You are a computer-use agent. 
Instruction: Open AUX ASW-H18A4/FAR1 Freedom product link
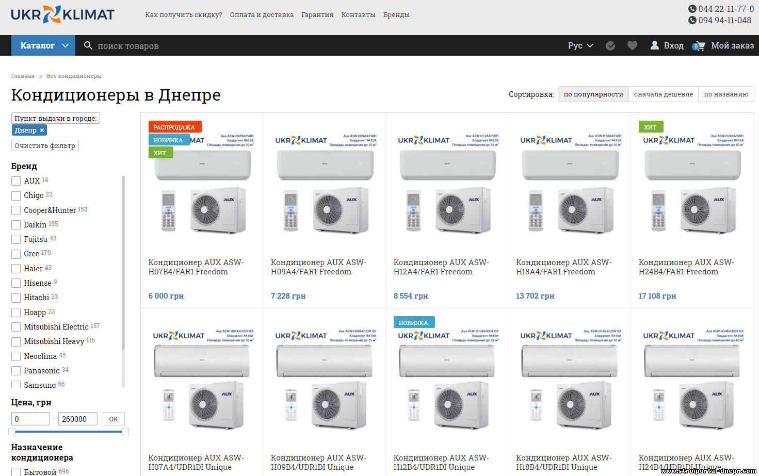tap(563, 267)
